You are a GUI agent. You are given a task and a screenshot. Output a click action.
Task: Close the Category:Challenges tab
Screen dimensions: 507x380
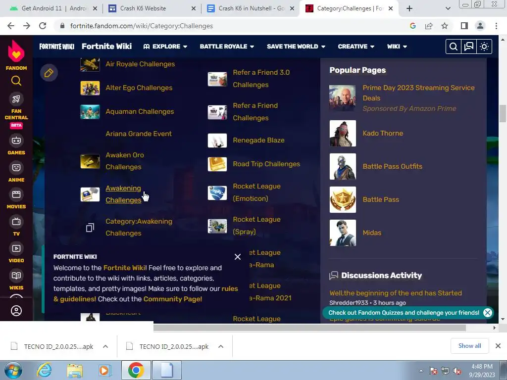391,8
